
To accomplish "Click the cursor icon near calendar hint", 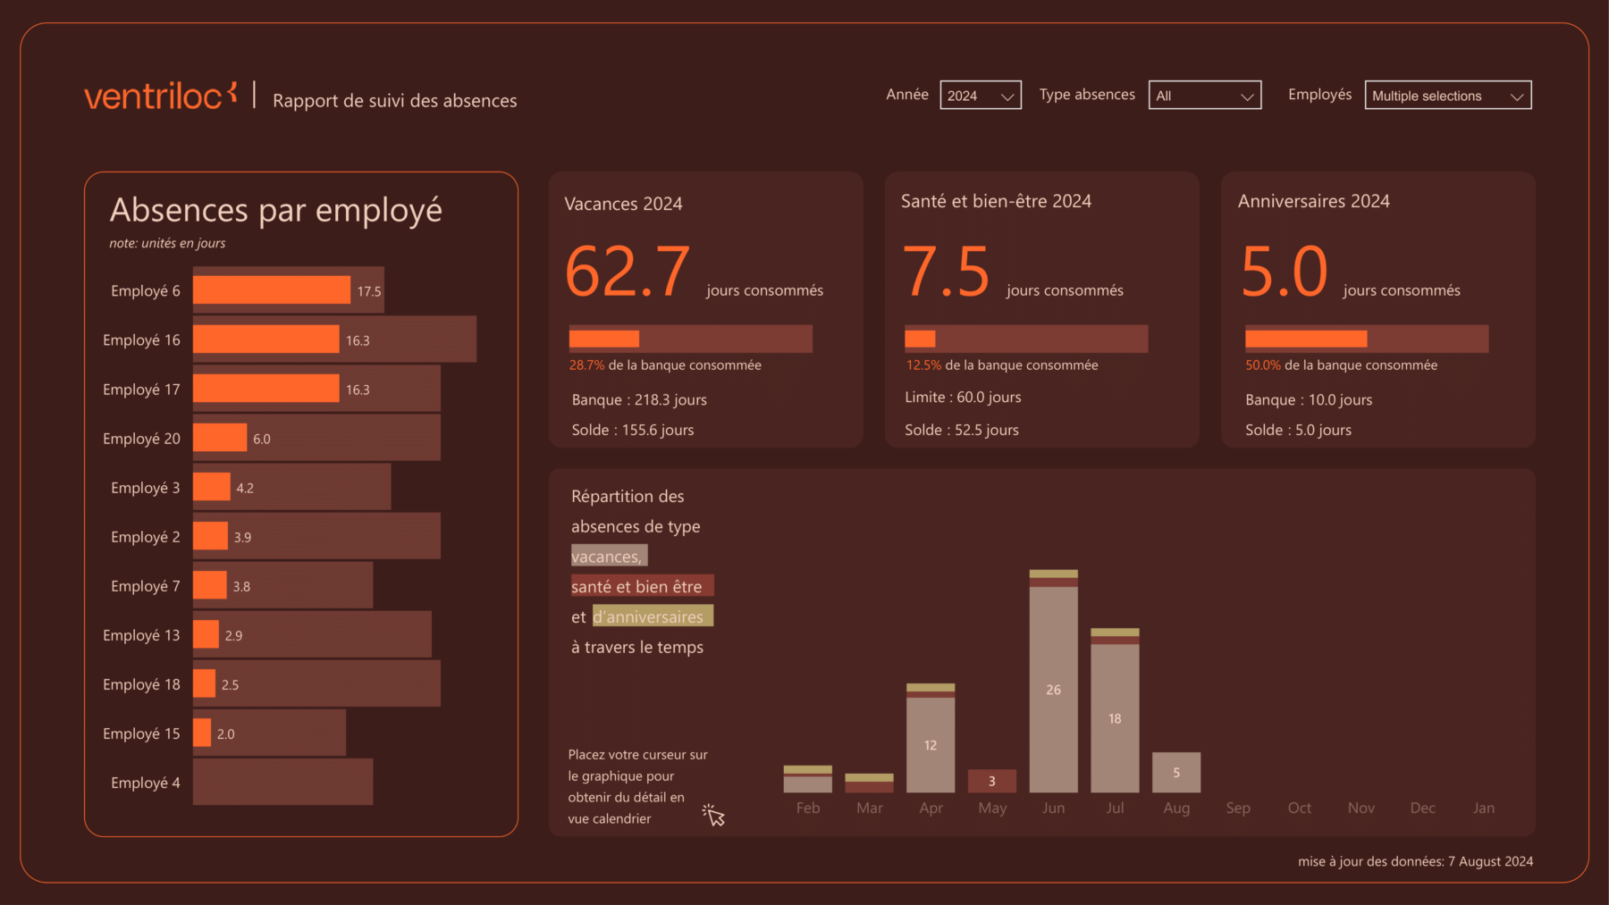I will (712, 815).
